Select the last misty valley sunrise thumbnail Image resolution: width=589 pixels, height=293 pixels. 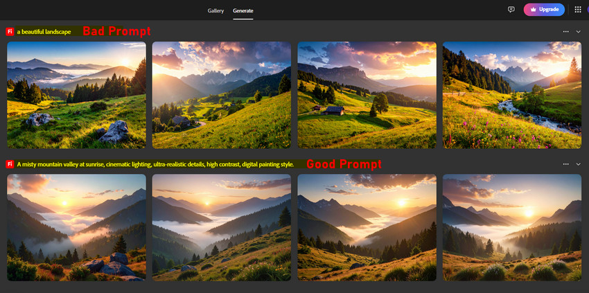point(512,227)
